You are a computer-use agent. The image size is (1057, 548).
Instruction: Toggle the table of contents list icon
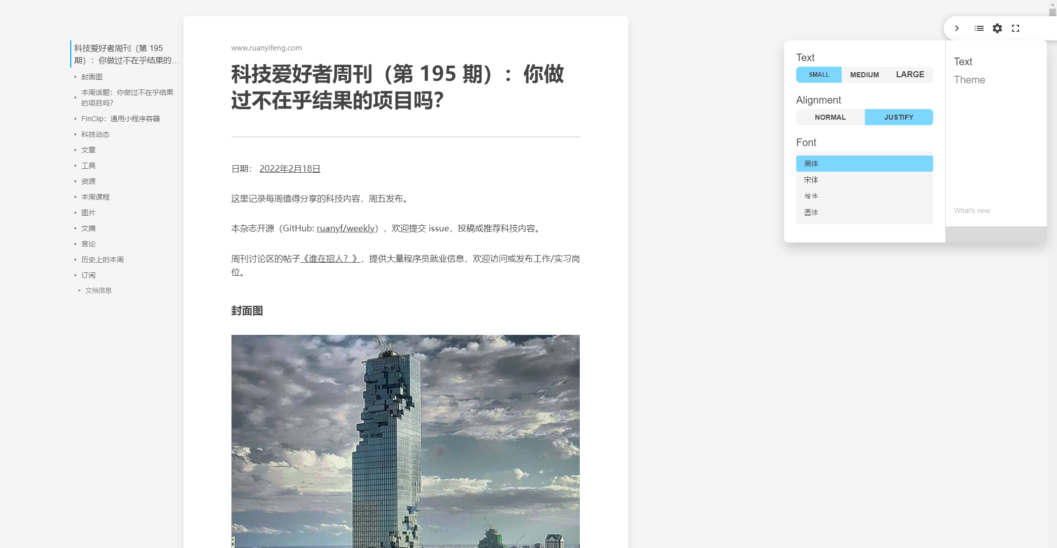pyautogui.click(x=979, y=28)
